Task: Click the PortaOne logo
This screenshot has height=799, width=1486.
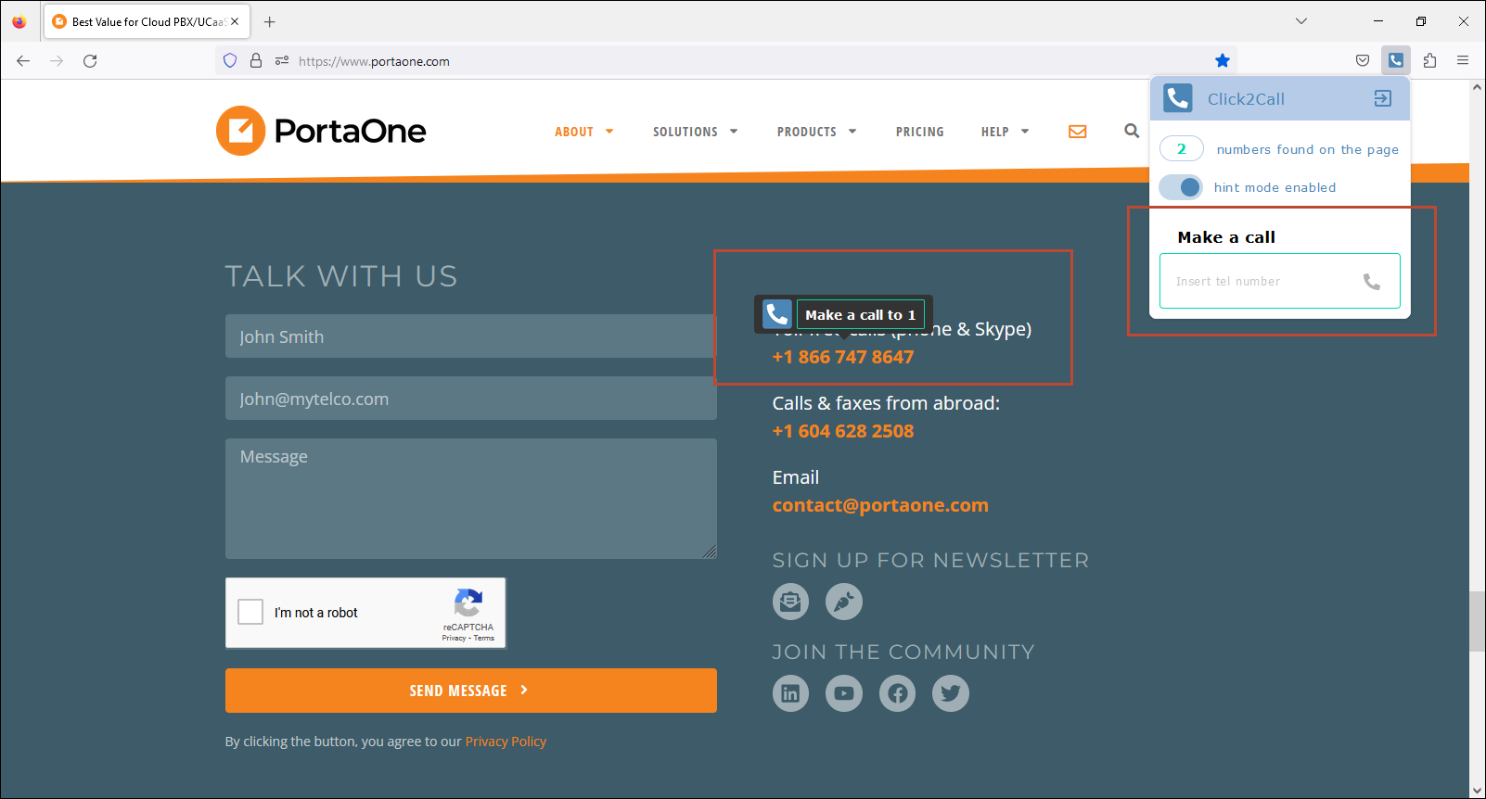Action: (321, 131)
